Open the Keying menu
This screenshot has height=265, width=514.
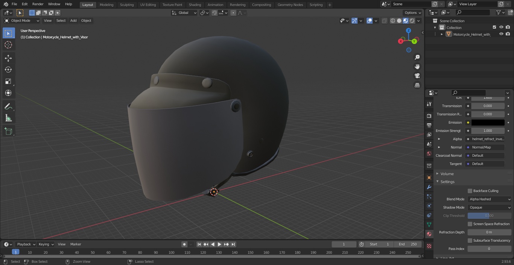pyautogui.click(x=46, y=244)
